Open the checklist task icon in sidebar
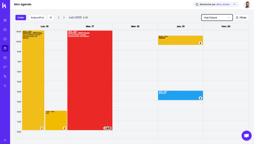The image size is (254, 144). pos(5,86)
